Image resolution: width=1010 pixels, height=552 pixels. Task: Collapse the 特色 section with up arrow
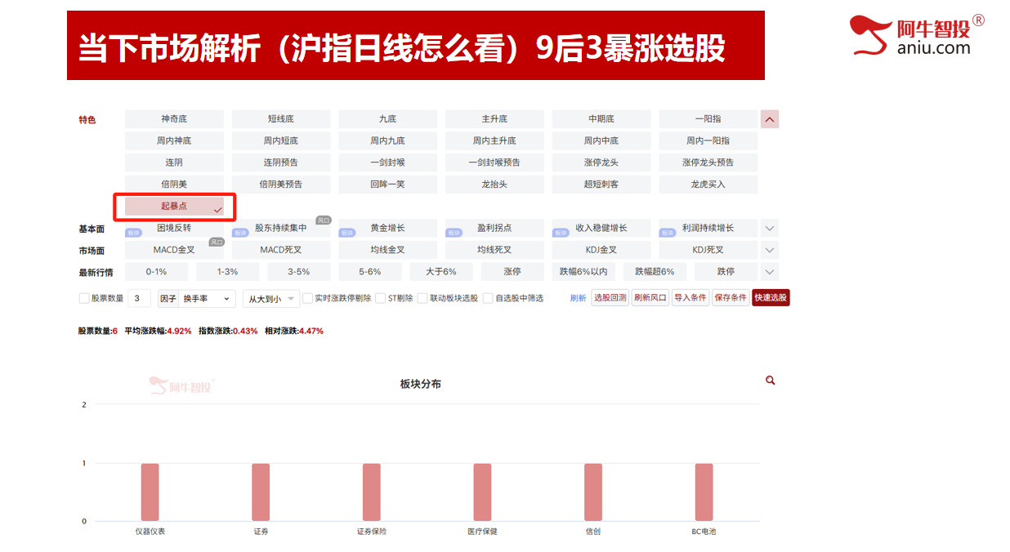pos(770,119)
